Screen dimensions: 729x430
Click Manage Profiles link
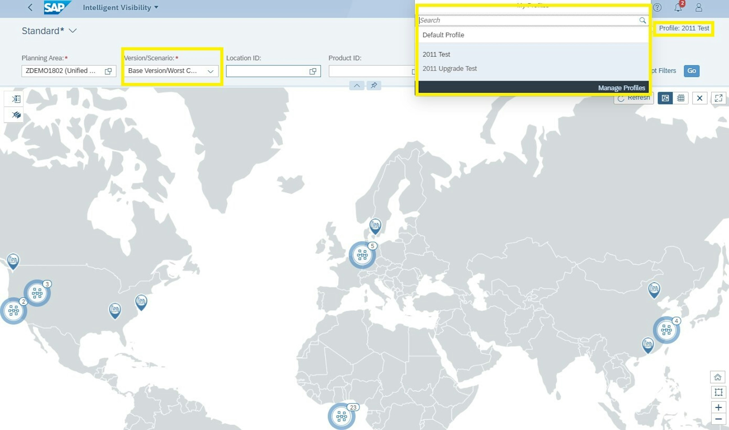pyautogui.click(x=621, y=88)
